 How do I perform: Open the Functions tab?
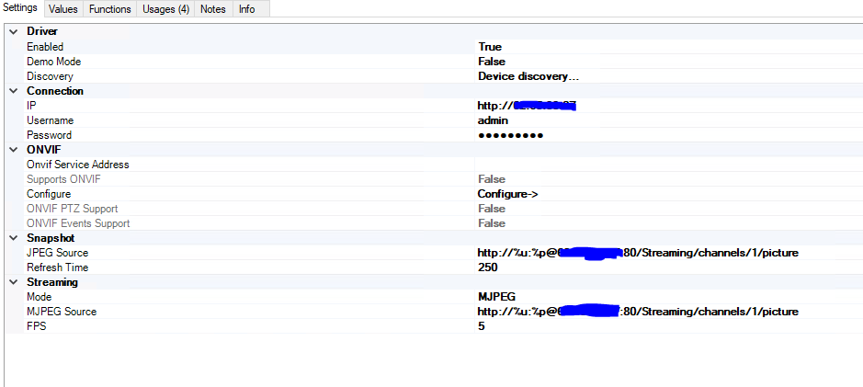(x=110, y=9)
